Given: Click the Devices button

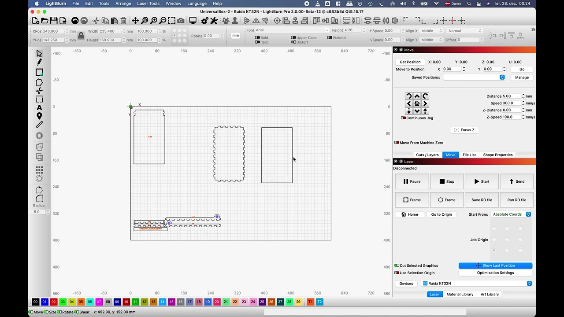Looking at the screenshot, I should tap(406, 284).
